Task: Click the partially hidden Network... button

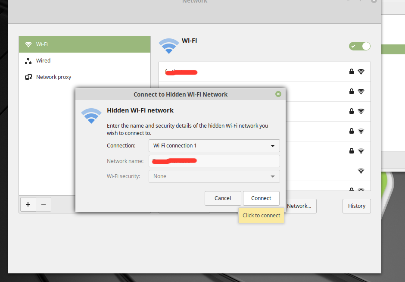Action: 300,206
